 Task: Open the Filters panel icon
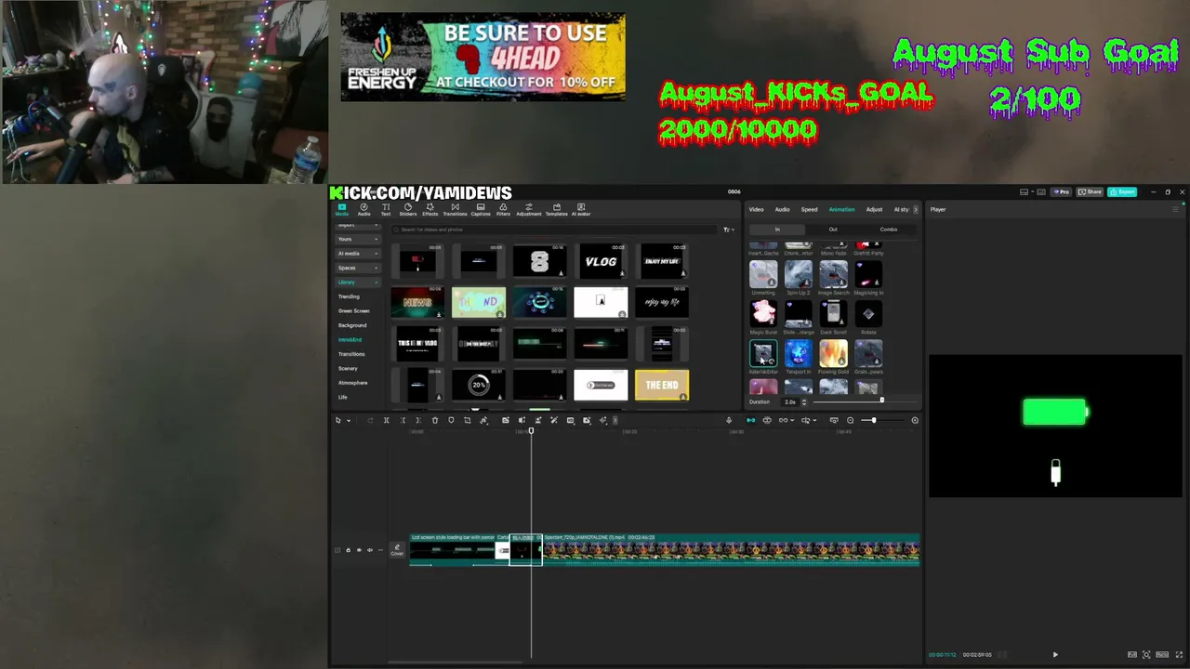coord(503,209)
